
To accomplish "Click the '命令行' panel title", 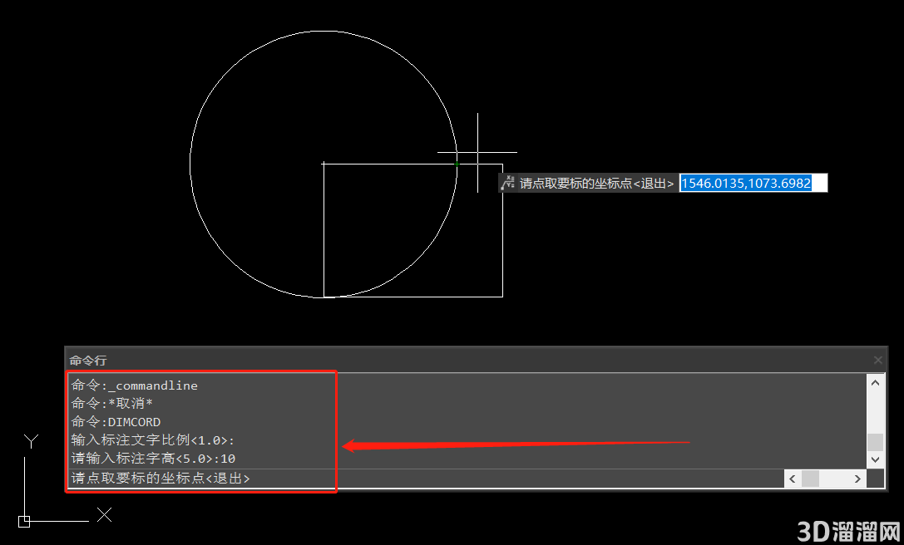I will [x=88, y=361].
